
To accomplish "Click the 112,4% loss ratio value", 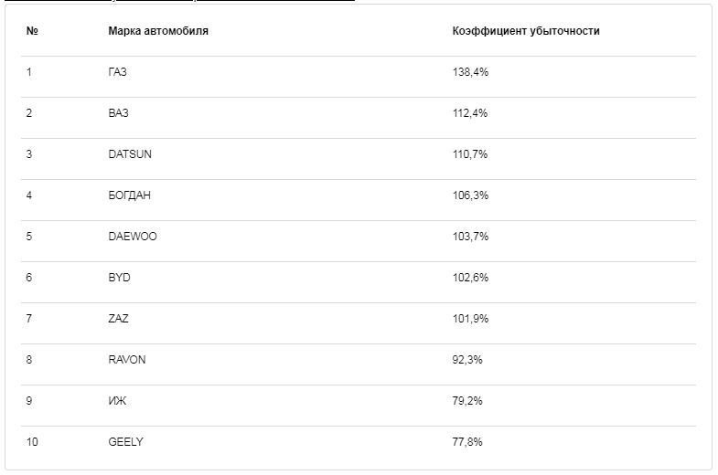I will tap(470, 113).
